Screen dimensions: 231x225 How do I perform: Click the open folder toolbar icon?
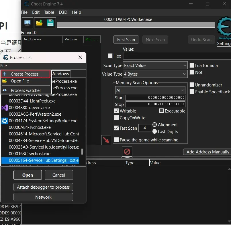point(39,23)
